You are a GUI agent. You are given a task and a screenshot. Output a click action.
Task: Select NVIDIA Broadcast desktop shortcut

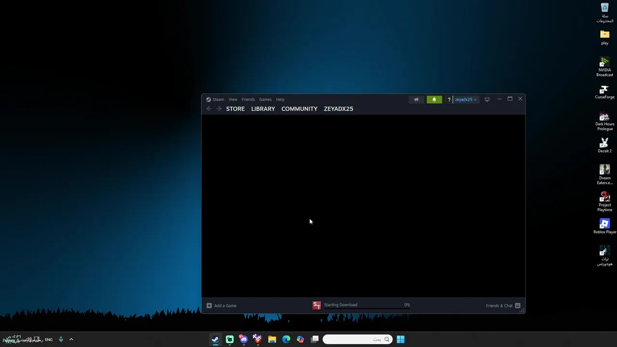tap(604, 67)
